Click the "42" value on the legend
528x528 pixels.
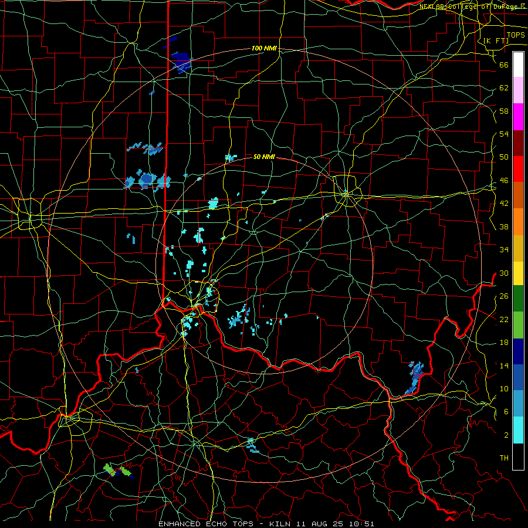(504, 204)
